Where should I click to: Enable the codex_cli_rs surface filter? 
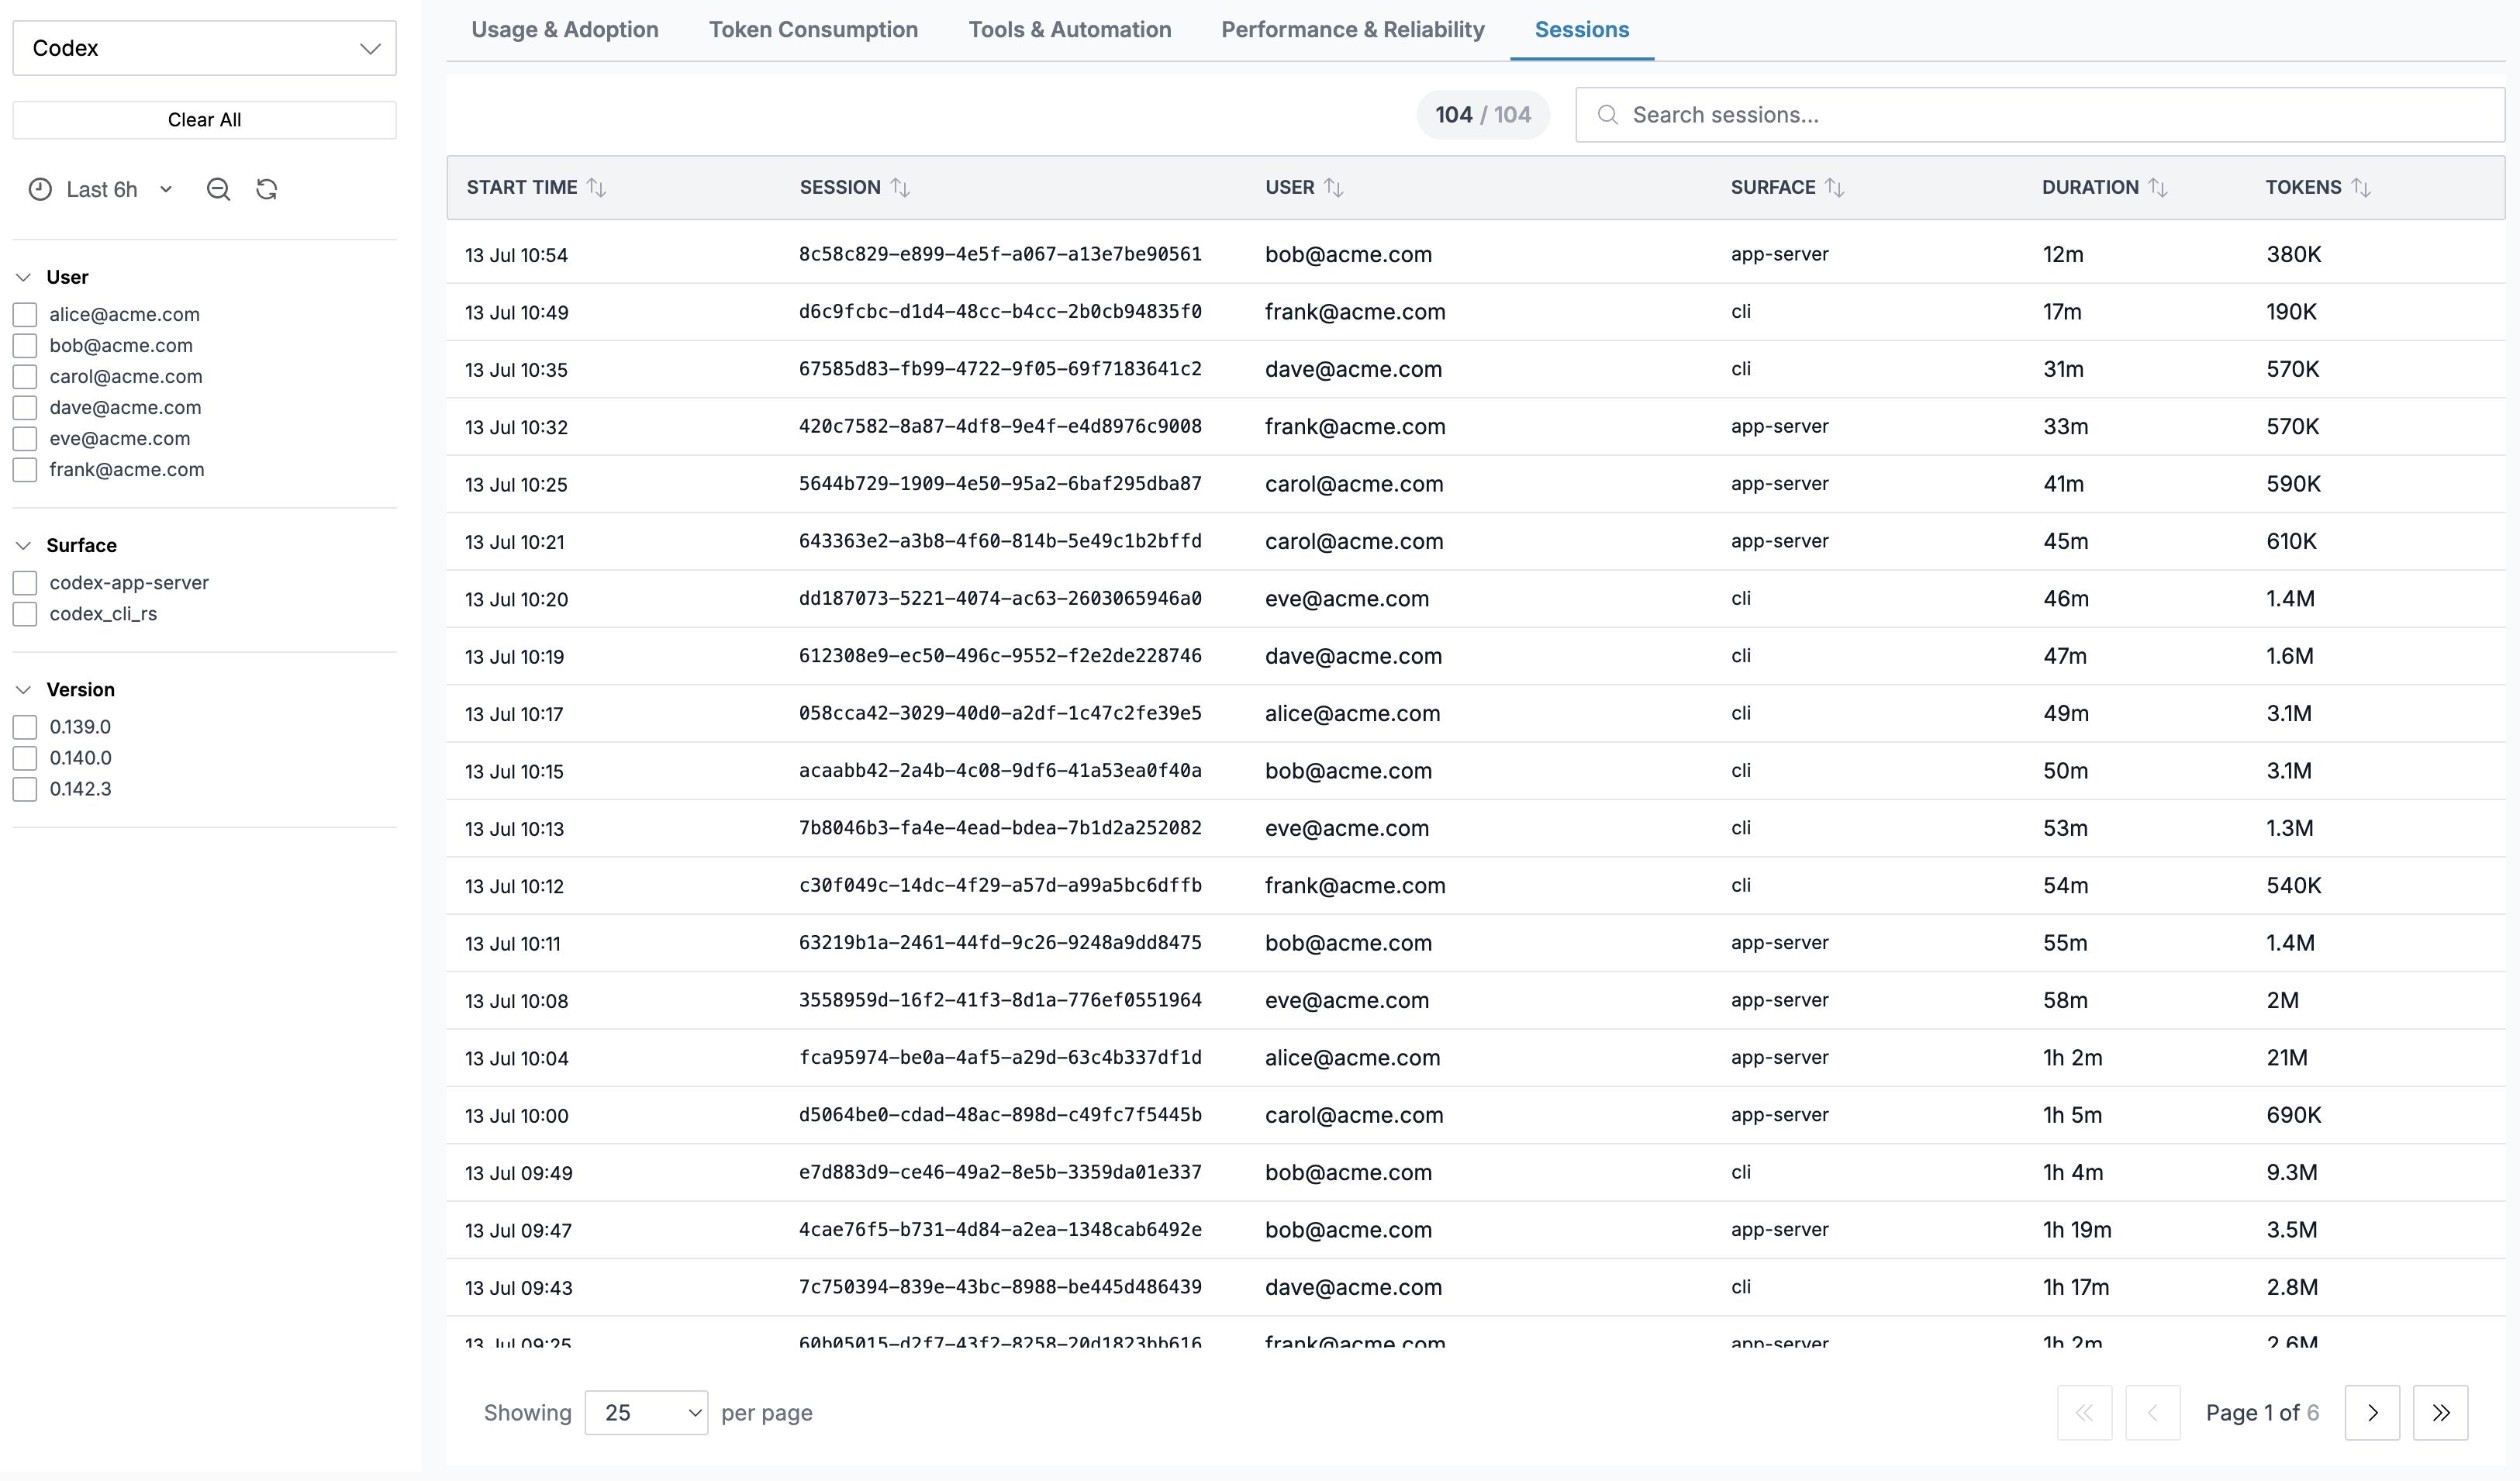point(25,613)
